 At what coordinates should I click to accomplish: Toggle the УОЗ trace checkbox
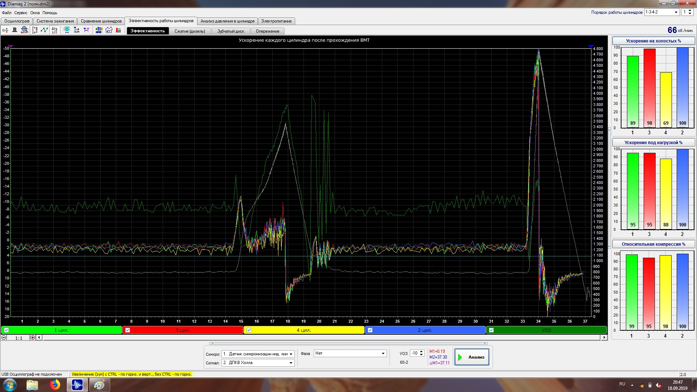click(x=491, y=330)
